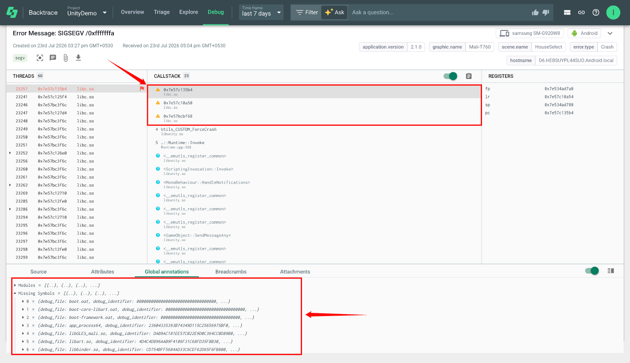The width and height of the screenshot is (630, 363).
Task: Click question icon beside ScriptingInvocation::Invoke
Action: [158, 169]
